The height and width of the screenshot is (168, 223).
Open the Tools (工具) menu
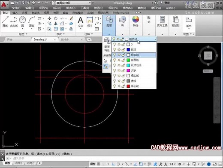coord(84,8)
